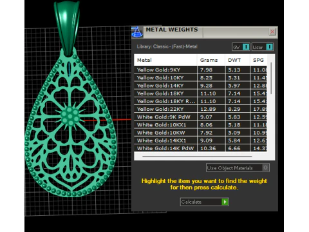Screen dimensions: 309x232
Task: Click the 5.83 DWT value
Action: pyautogui.click(x=234, y=117)
